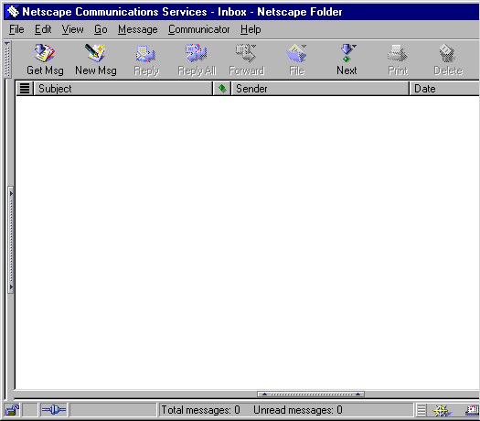Open the Help menu
Viewport: 480px width, 421px height.
point(251,29)
